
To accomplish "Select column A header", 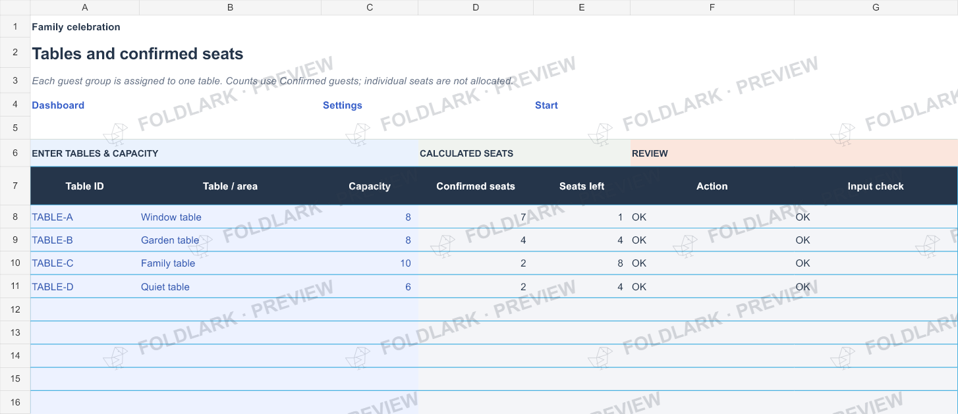I will (85, 7).
